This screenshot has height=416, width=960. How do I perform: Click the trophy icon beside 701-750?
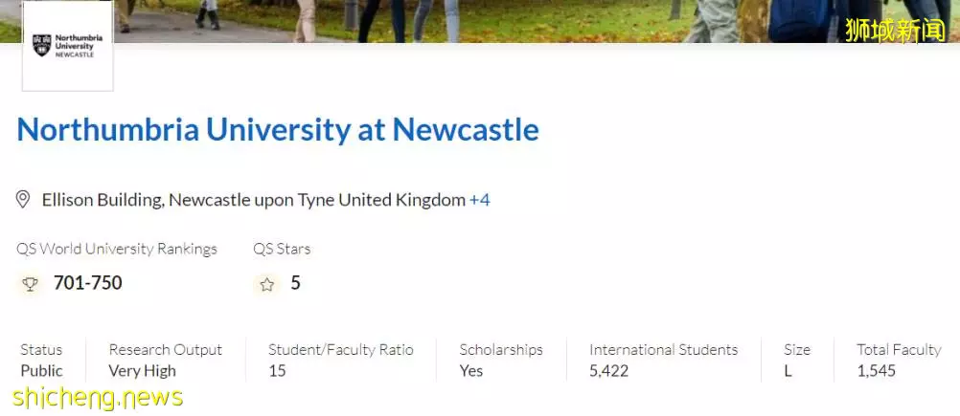tap(30, 283)
